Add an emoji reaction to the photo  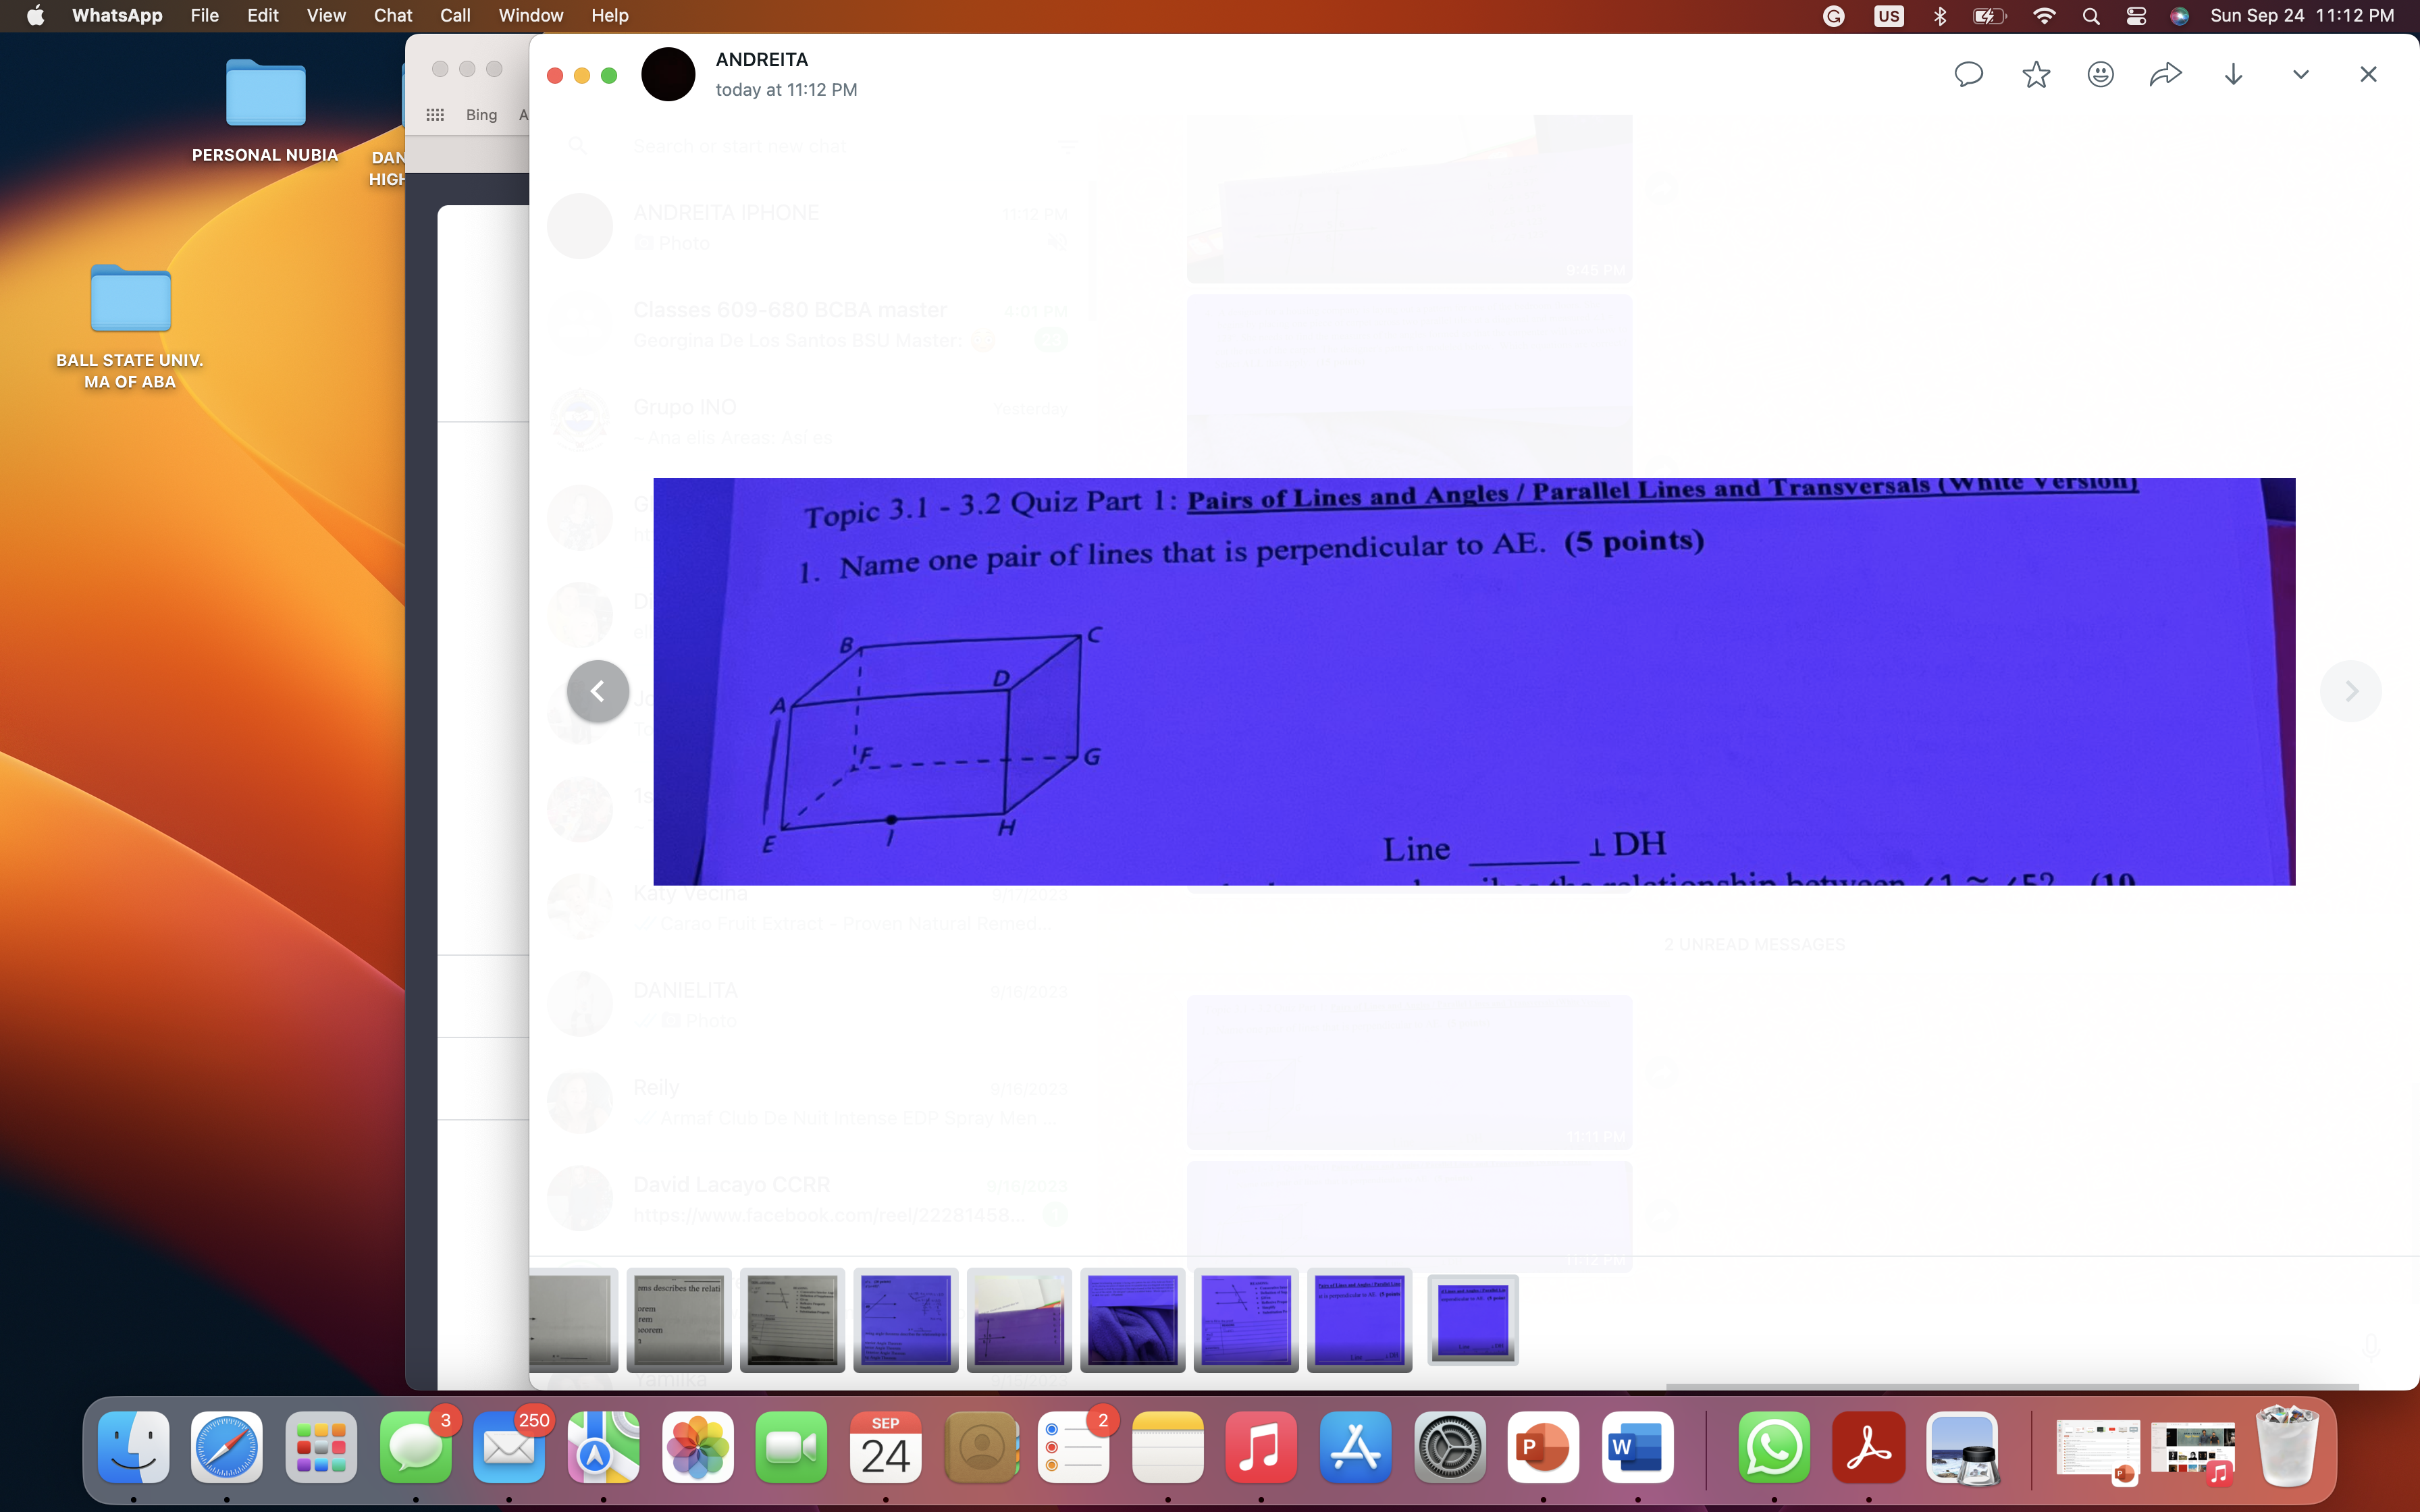(2100, 73)
